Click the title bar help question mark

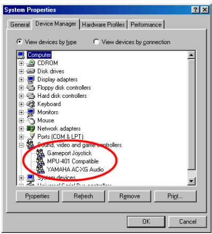195,10
